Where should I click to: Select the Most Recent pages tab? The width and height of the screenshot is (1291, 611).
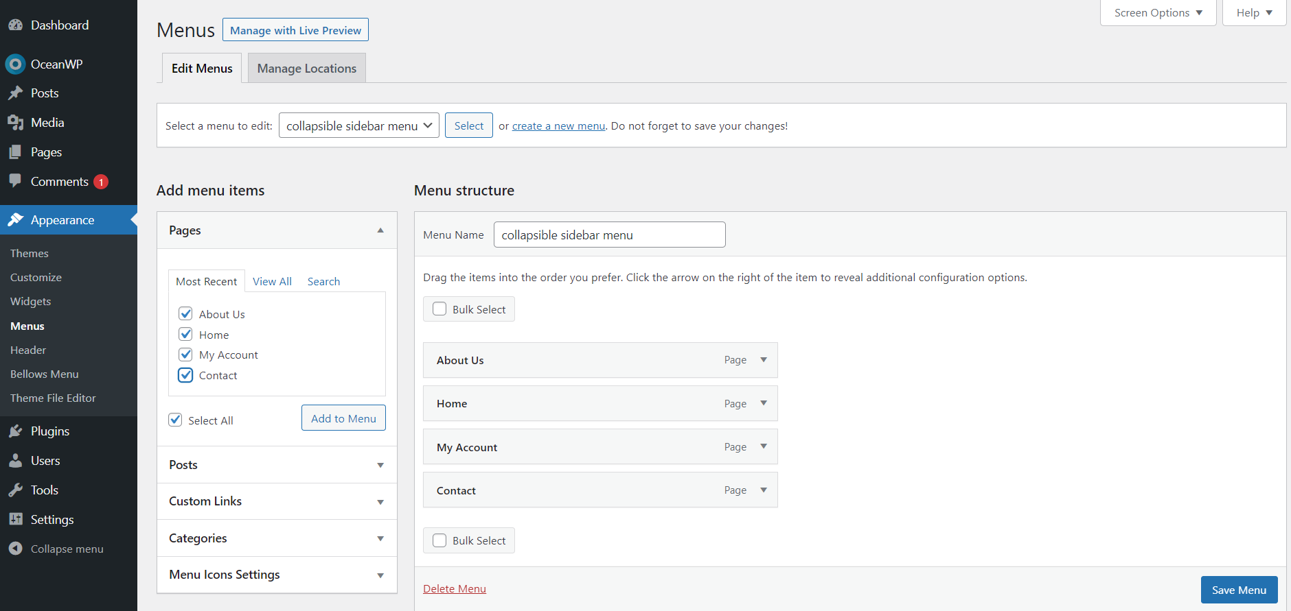(x=207, y=281)
